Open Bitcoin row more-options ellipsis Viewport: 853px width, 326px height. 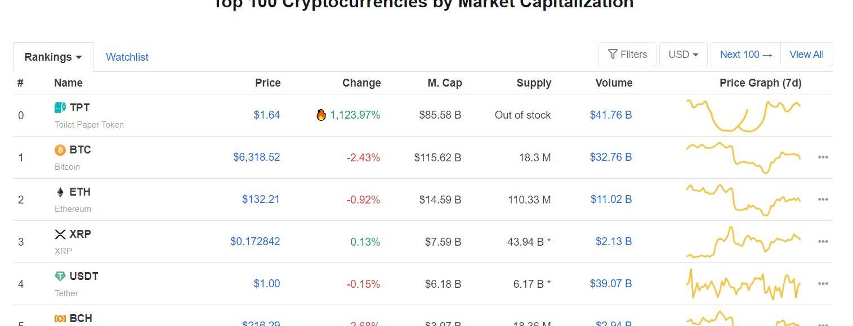(823, 157)
